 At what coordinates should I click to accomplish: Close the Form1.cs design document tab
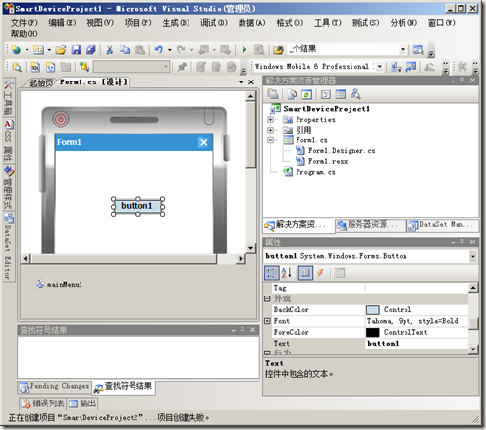click(251, 82)
